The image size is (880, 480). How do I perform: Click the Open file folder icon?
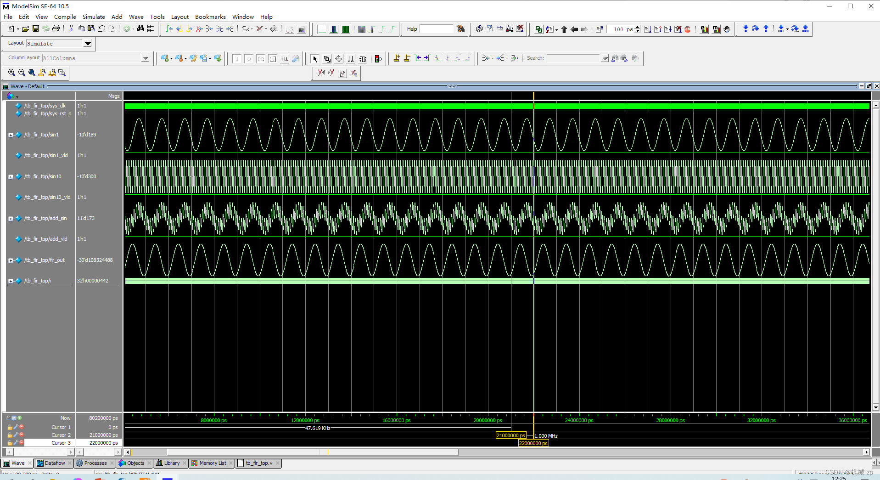pos(25,29)
